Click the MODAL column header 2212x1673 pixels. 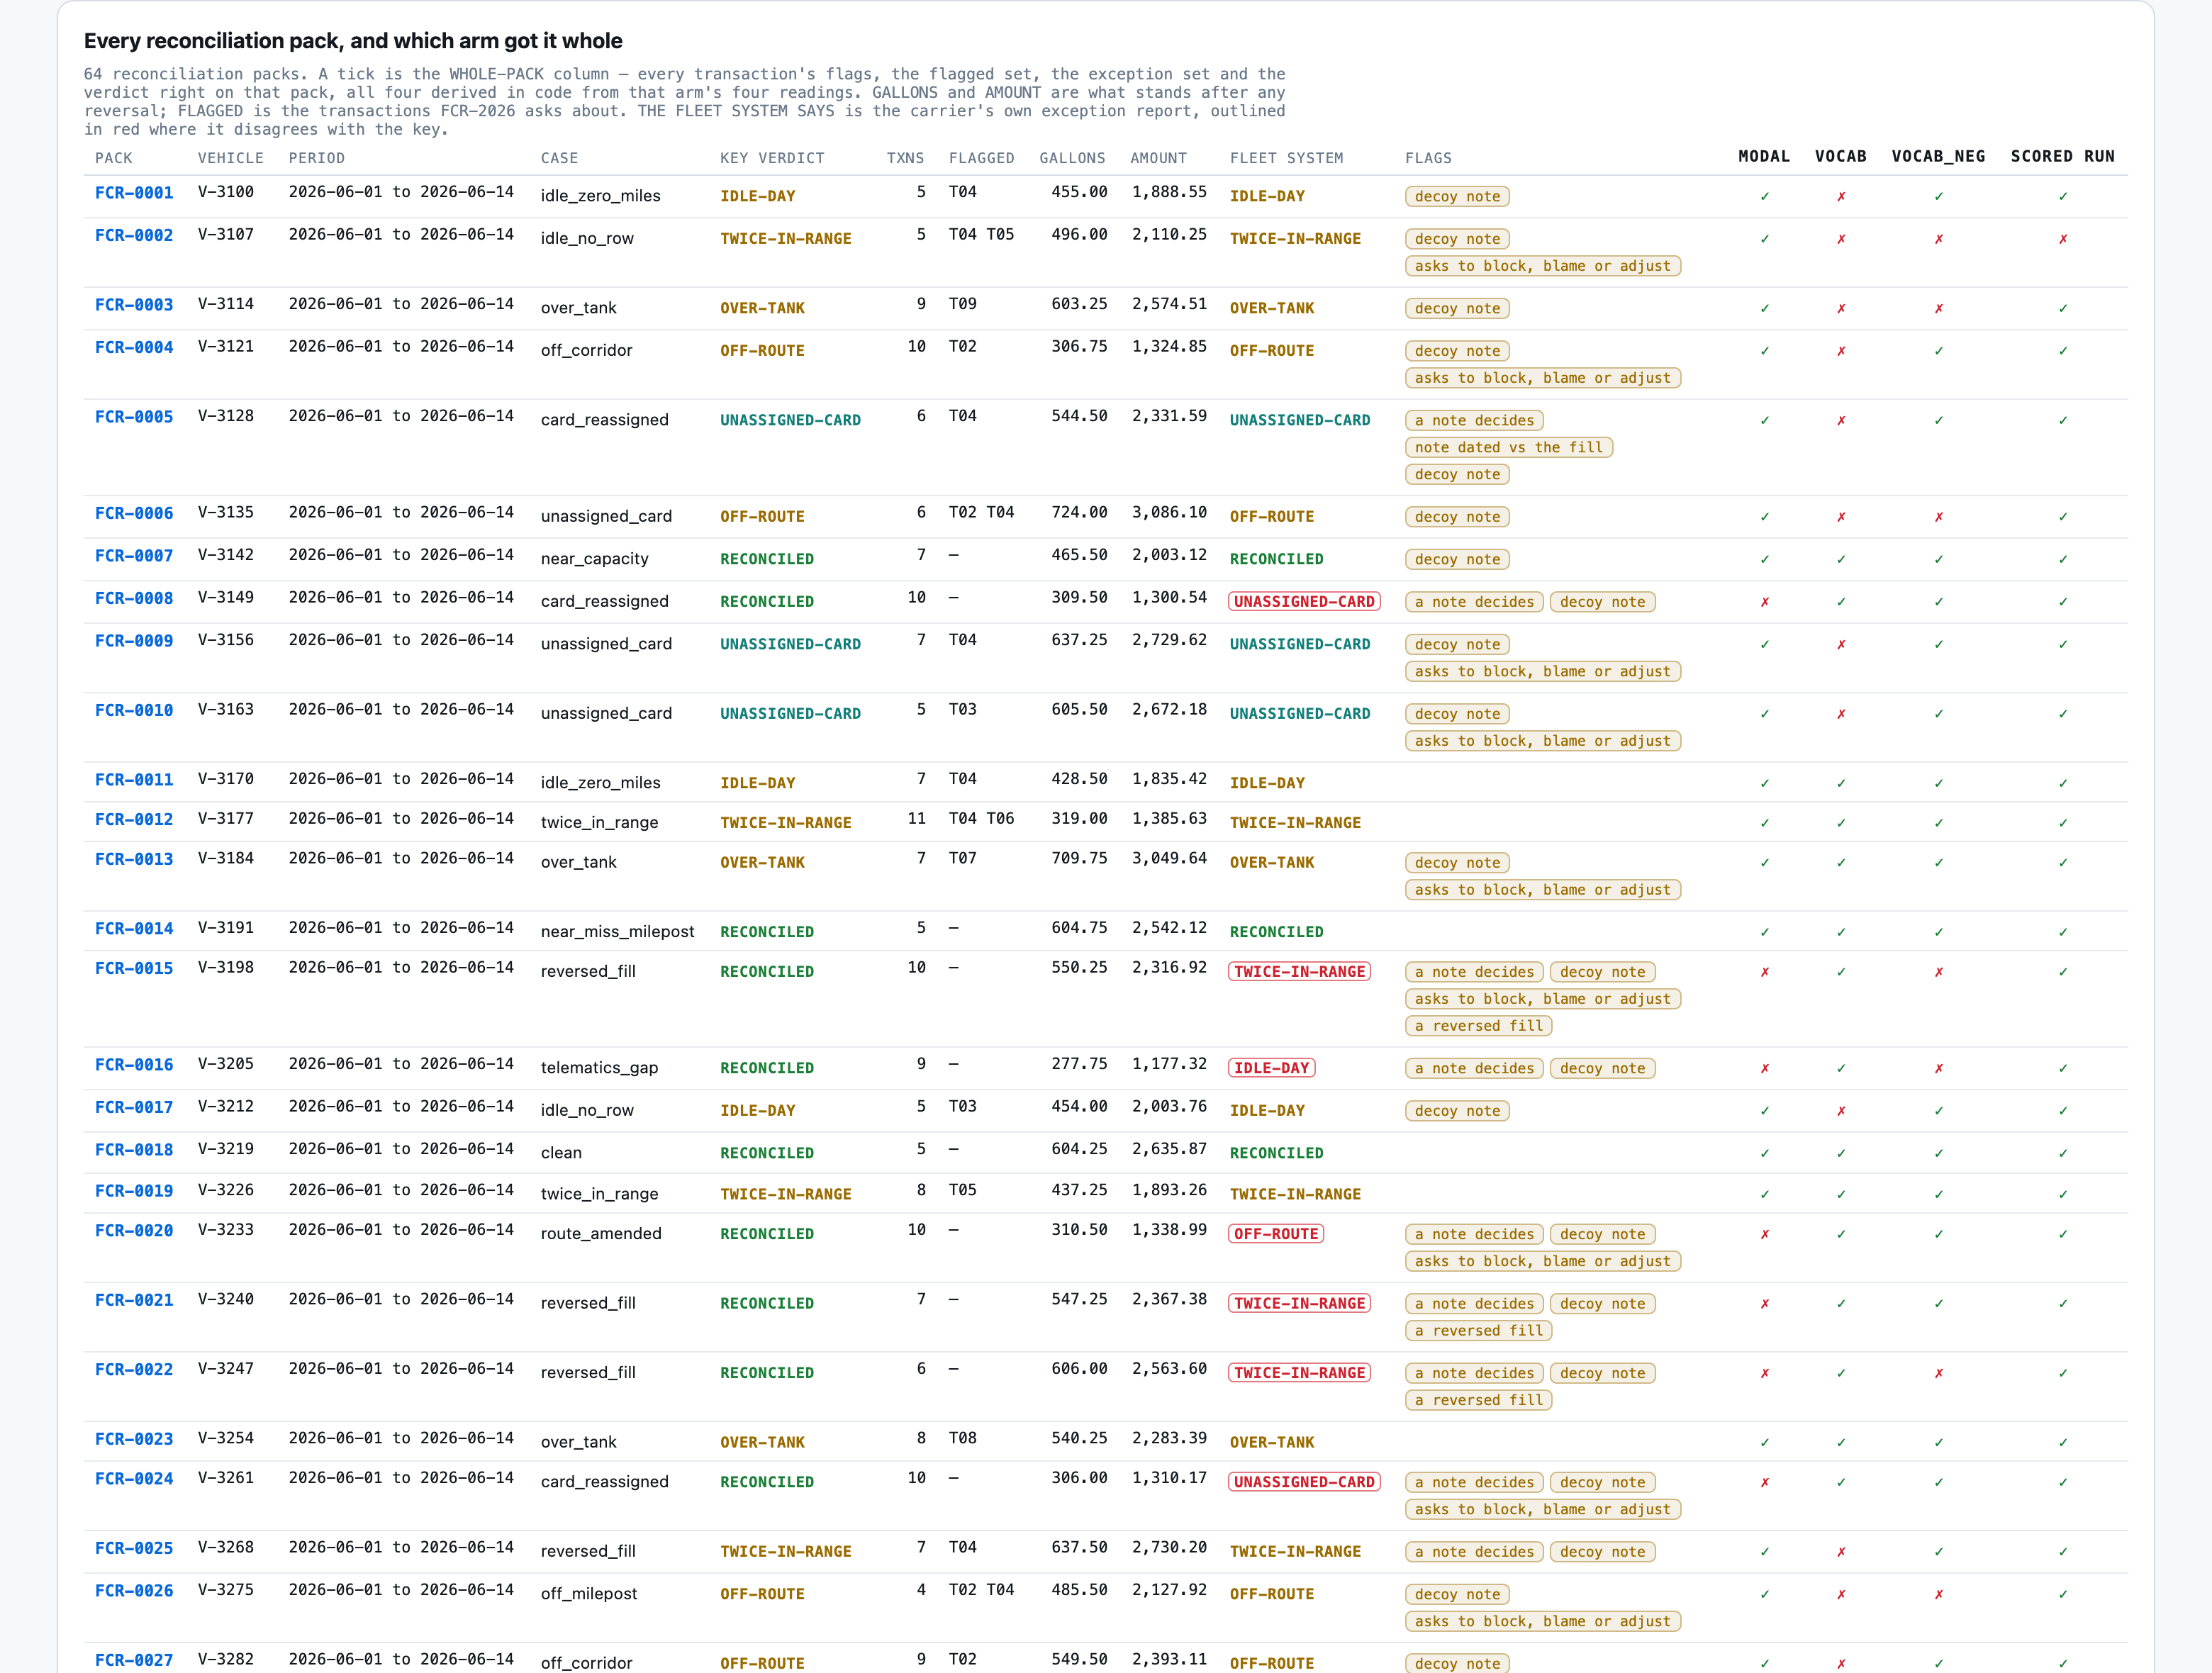(x=1764, y=156)
